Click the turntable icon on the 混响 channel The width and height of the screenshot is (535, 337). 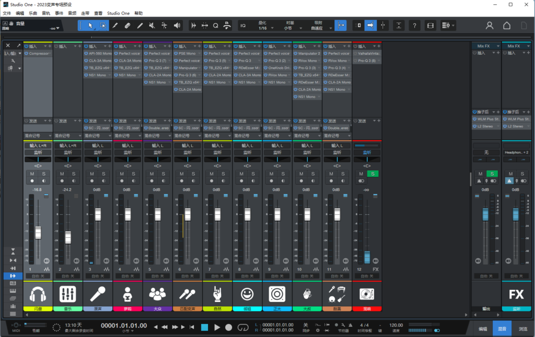(367, 294)
